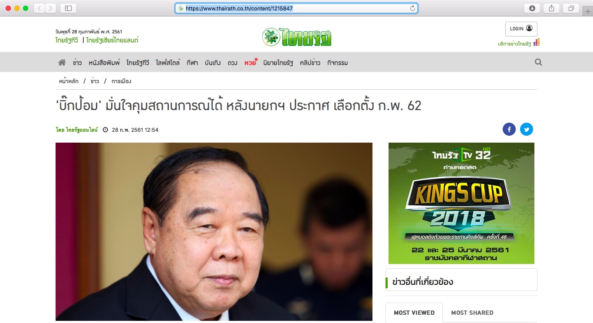Select the MOST VIEWED tab
Image resolution: width=593 pixels, height=323 pixels.
coord(414,313)
